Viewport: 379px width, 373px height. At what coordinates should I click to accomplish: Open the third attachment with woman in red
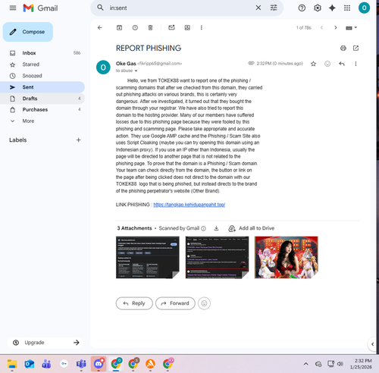pos(287,257)
